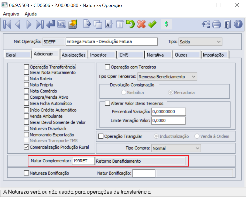Image resolution: width=246 pixels, height=197 pixels.
Task: Enable Nota Comércio checkbox
Action: 26,91
